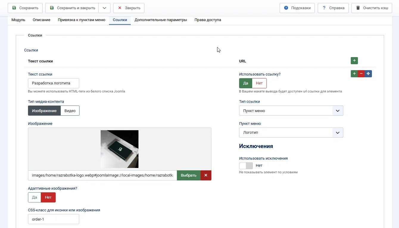This screenshot has width=399, height=228.
Task: Switch to Дополнительные параметры tab
Action: coord(160,20)
